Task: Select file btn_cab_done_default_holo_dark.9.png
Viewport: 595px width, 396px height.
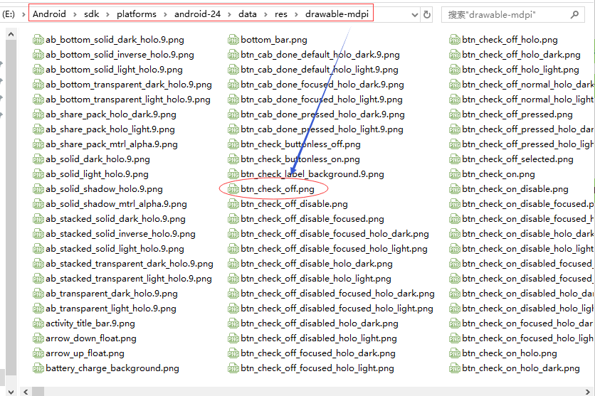Action: tap(314, 55)
